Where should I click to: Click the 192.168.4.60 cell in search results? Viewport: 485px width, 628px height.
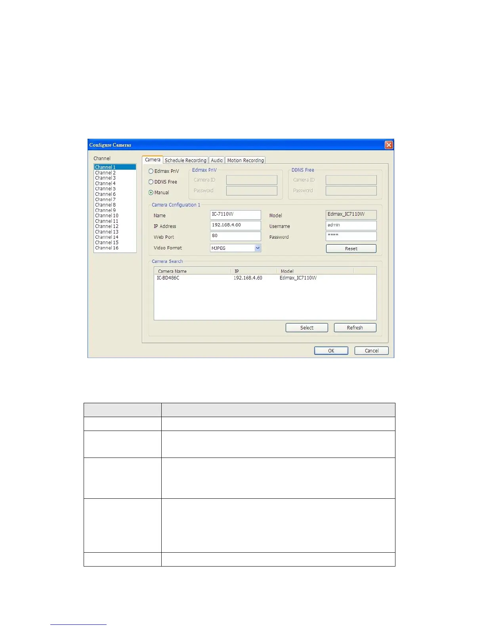pyautogui.click(x=248, y=278)
